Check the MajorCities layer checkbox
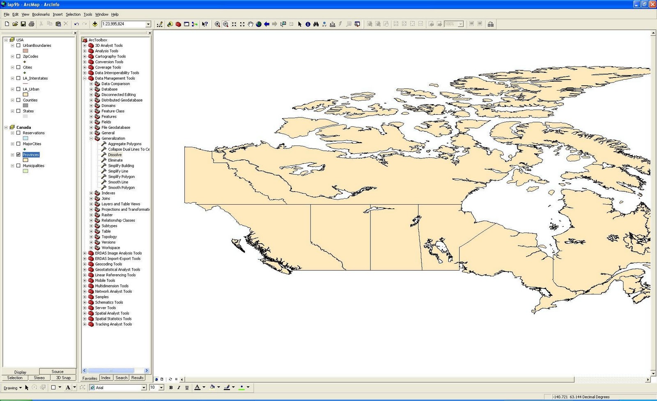Viewport: 657px width, 401px height. 18,144
